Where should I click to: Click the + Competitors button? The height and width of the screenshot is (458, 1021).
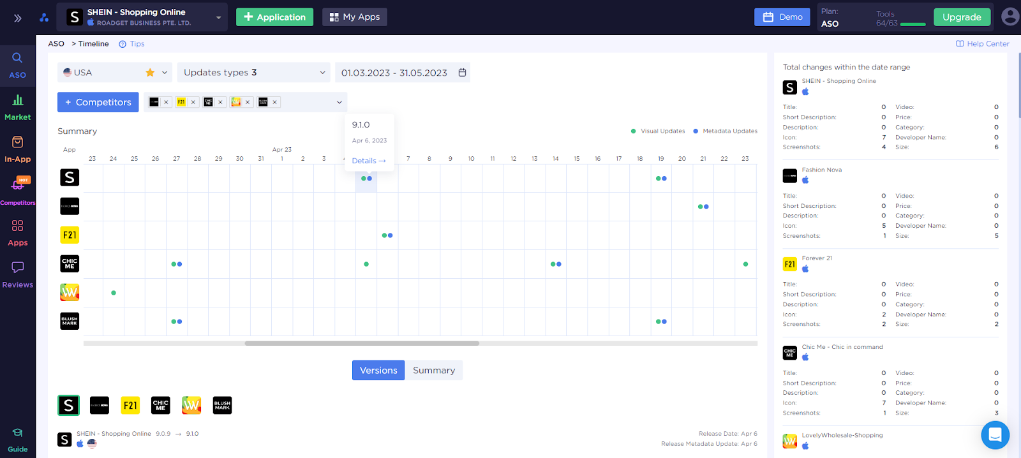(x=98, y=102)
